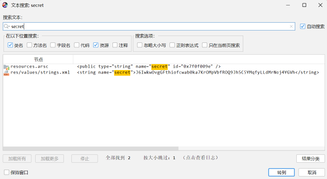Clear the search text with X icon
327x179 pixels.
291,26
